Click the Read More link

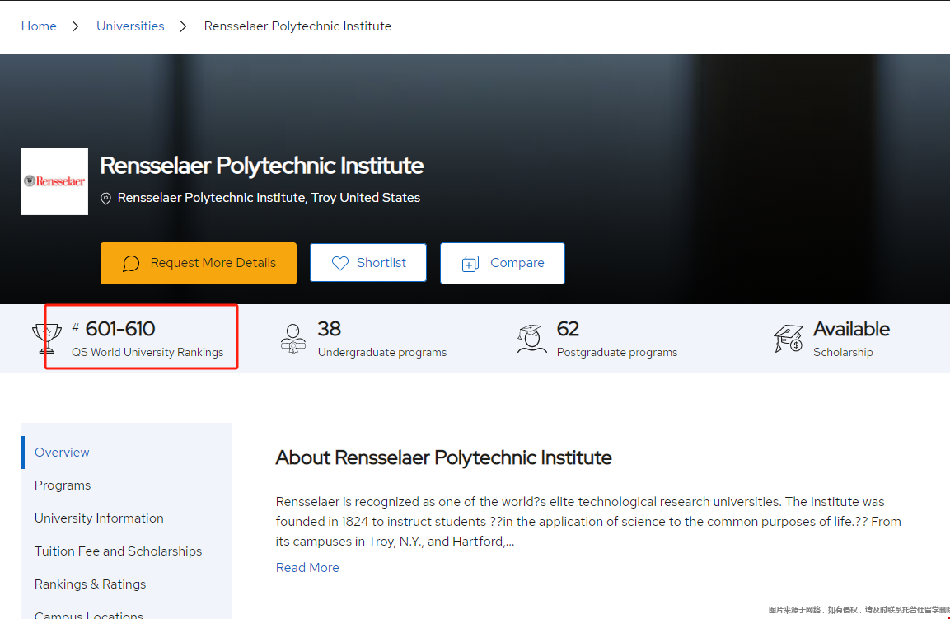[x=307, y=567]
